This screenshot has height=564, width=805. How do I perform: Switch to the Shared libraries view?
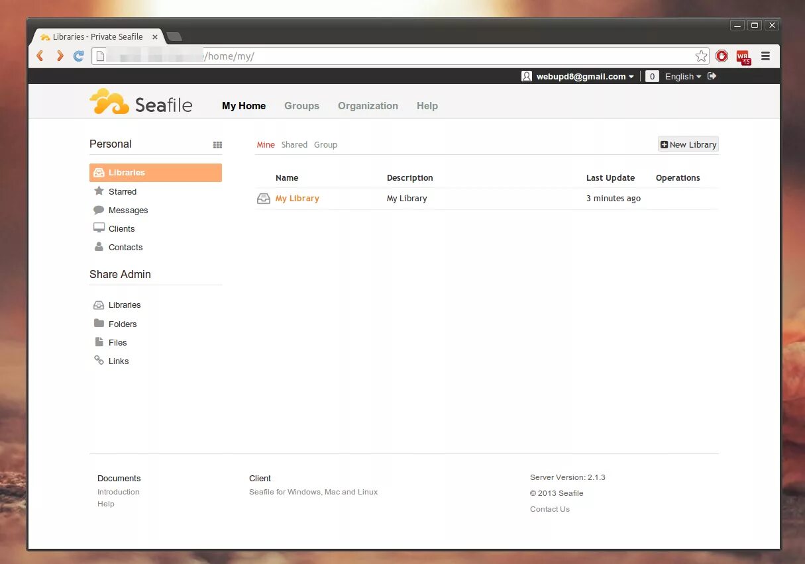294,144
